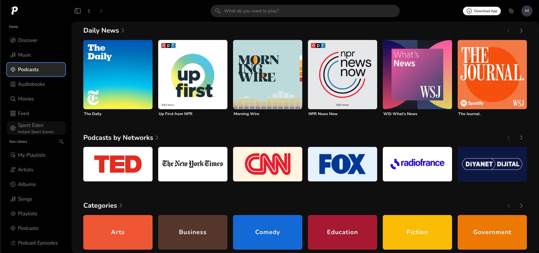Expand Podcasts by Networks section
The width and height of the screenshot is (539, 253).
(x=121, y=138)
